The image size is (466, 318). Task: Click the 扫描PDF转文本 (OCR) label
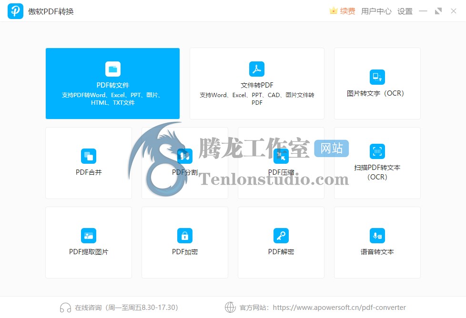click(x=377, y=172)
